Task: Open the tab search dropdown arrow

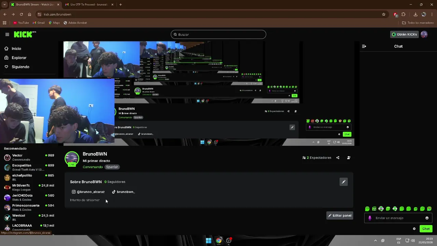Action: 4,5
